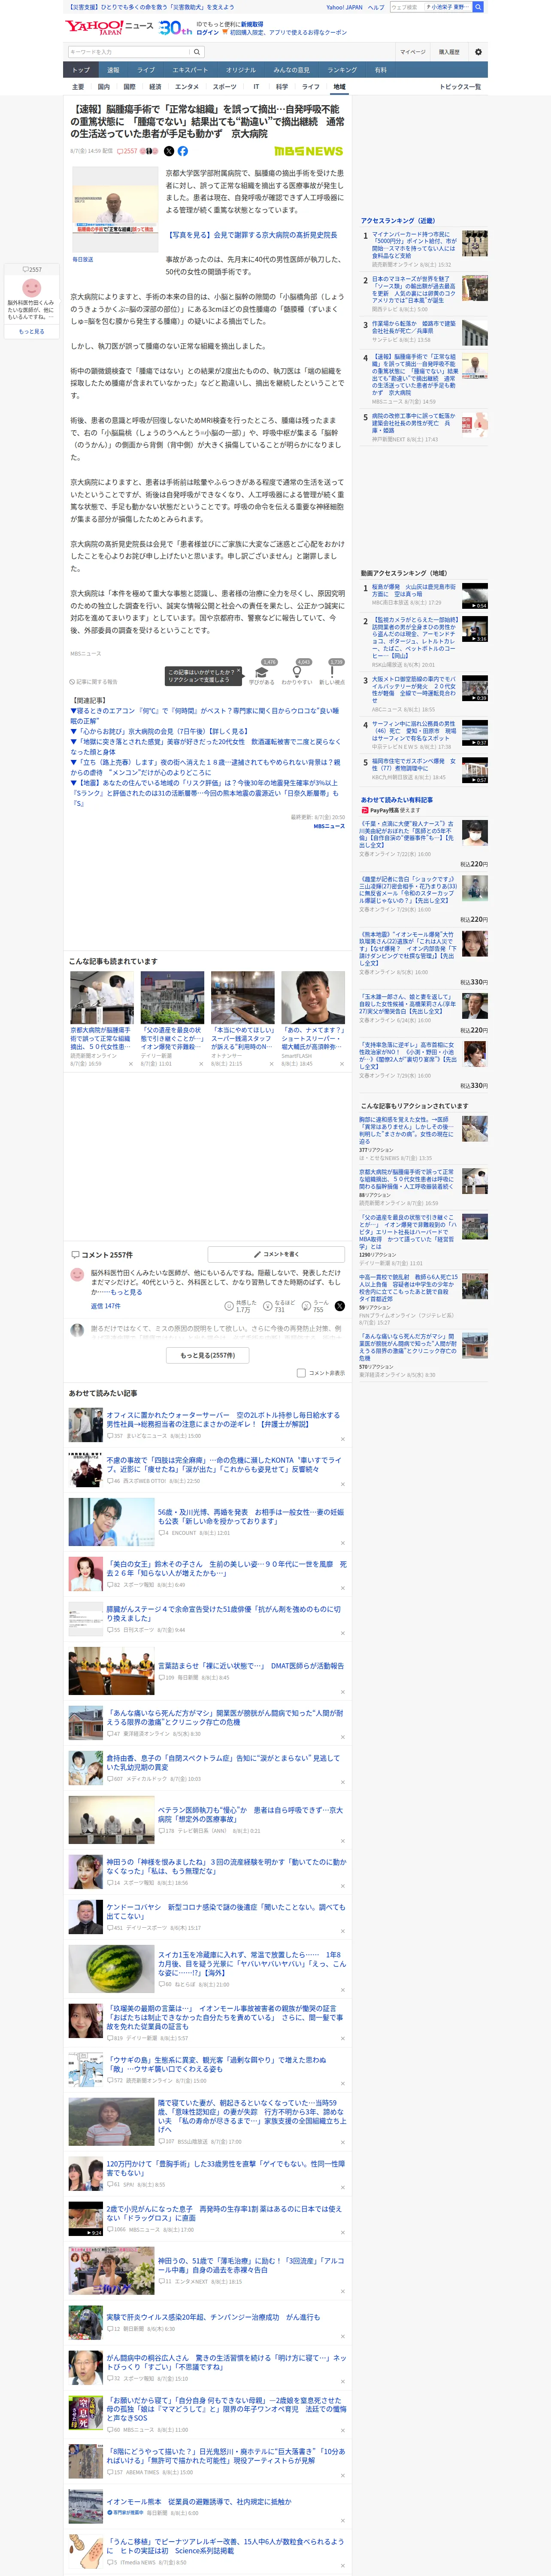This screenshot has width=551, height=2576.
Task: Open 購入履歴
Action: point(449,52)
